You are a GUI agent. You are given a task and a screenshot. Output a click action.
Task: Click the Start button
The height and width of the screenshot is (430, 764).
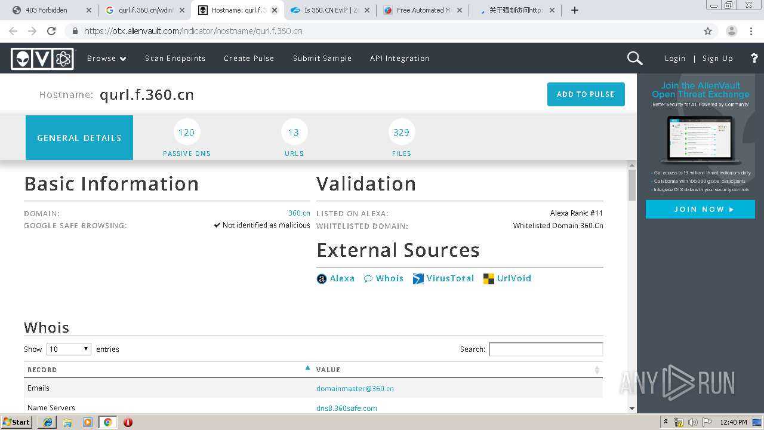pyautogui.click(x=17, y=422)
